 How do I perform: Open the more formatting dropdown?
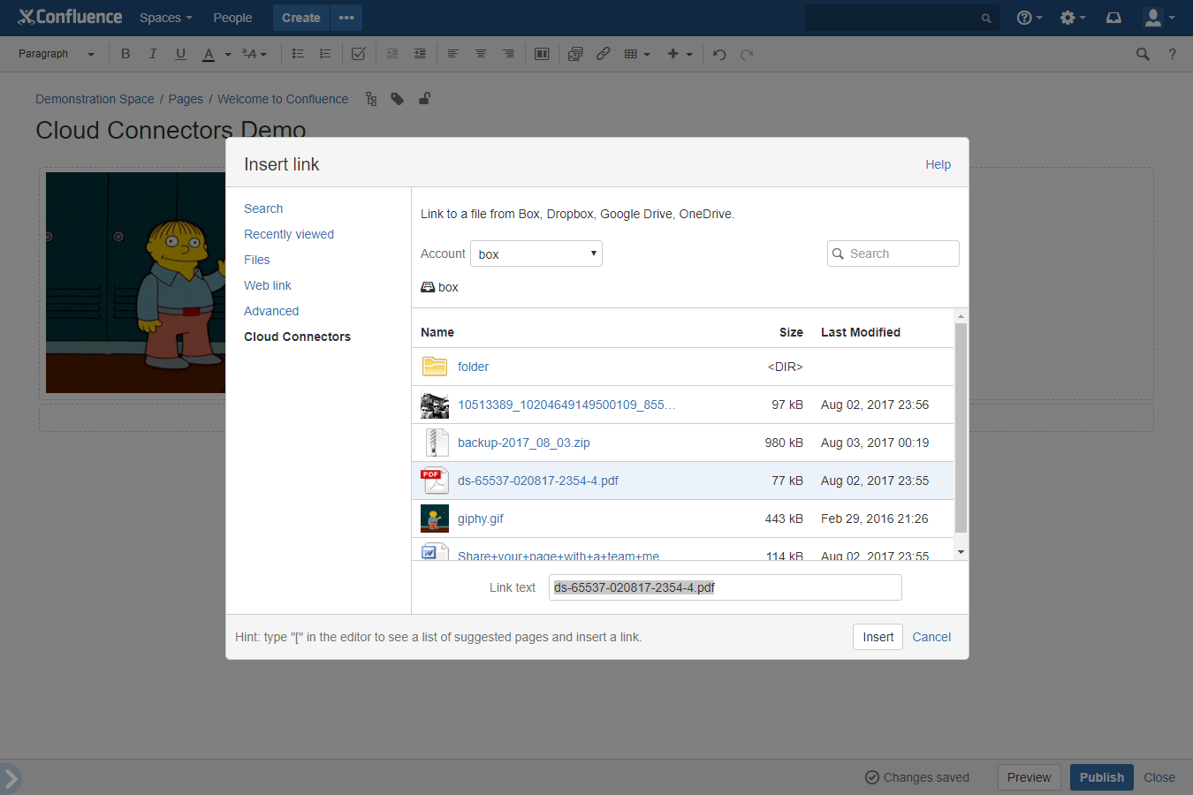[255, 54]
